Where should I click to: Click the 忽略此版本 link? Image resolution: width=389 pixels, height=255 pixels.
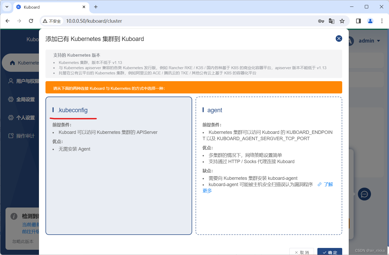23,241
